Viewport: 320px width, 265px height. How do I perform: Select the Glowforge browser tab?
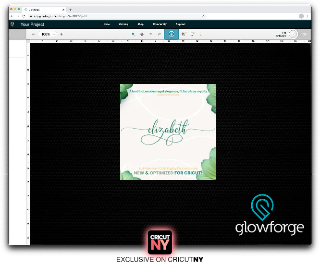pos(44,10)
